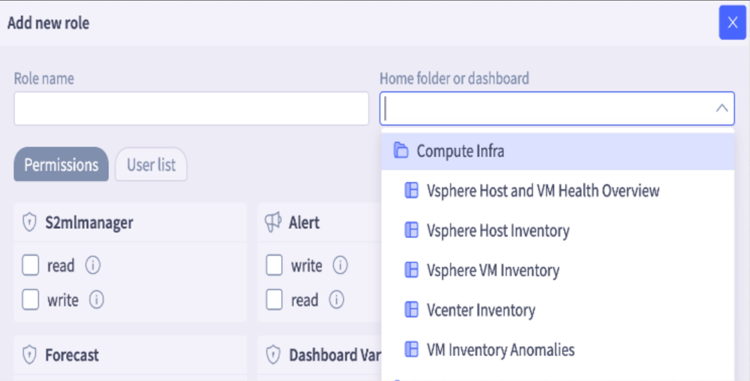
Task: Click the megaphone icon next to Alert
Action: [x=273, y=223]
